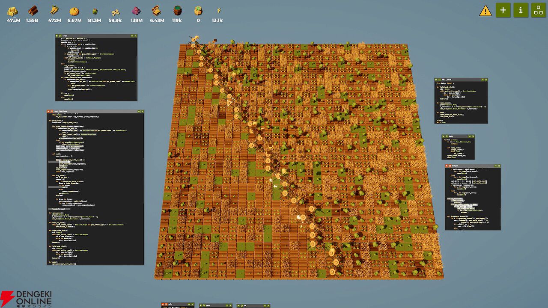The height and width of the screenshot is (308, 548).
Task: Click the treasure chest gold icon
Action: click(x=157, y=11)
